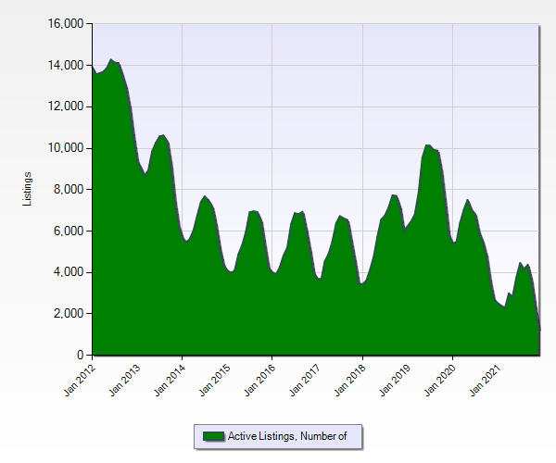The height and width of the screenshot is (463, 556).
Task: Click the green legend color swatch
Action: pyautogui.click(x=213, y=436)
